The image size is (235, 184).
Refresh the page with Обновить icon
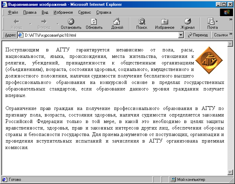(x=94, y=22)
